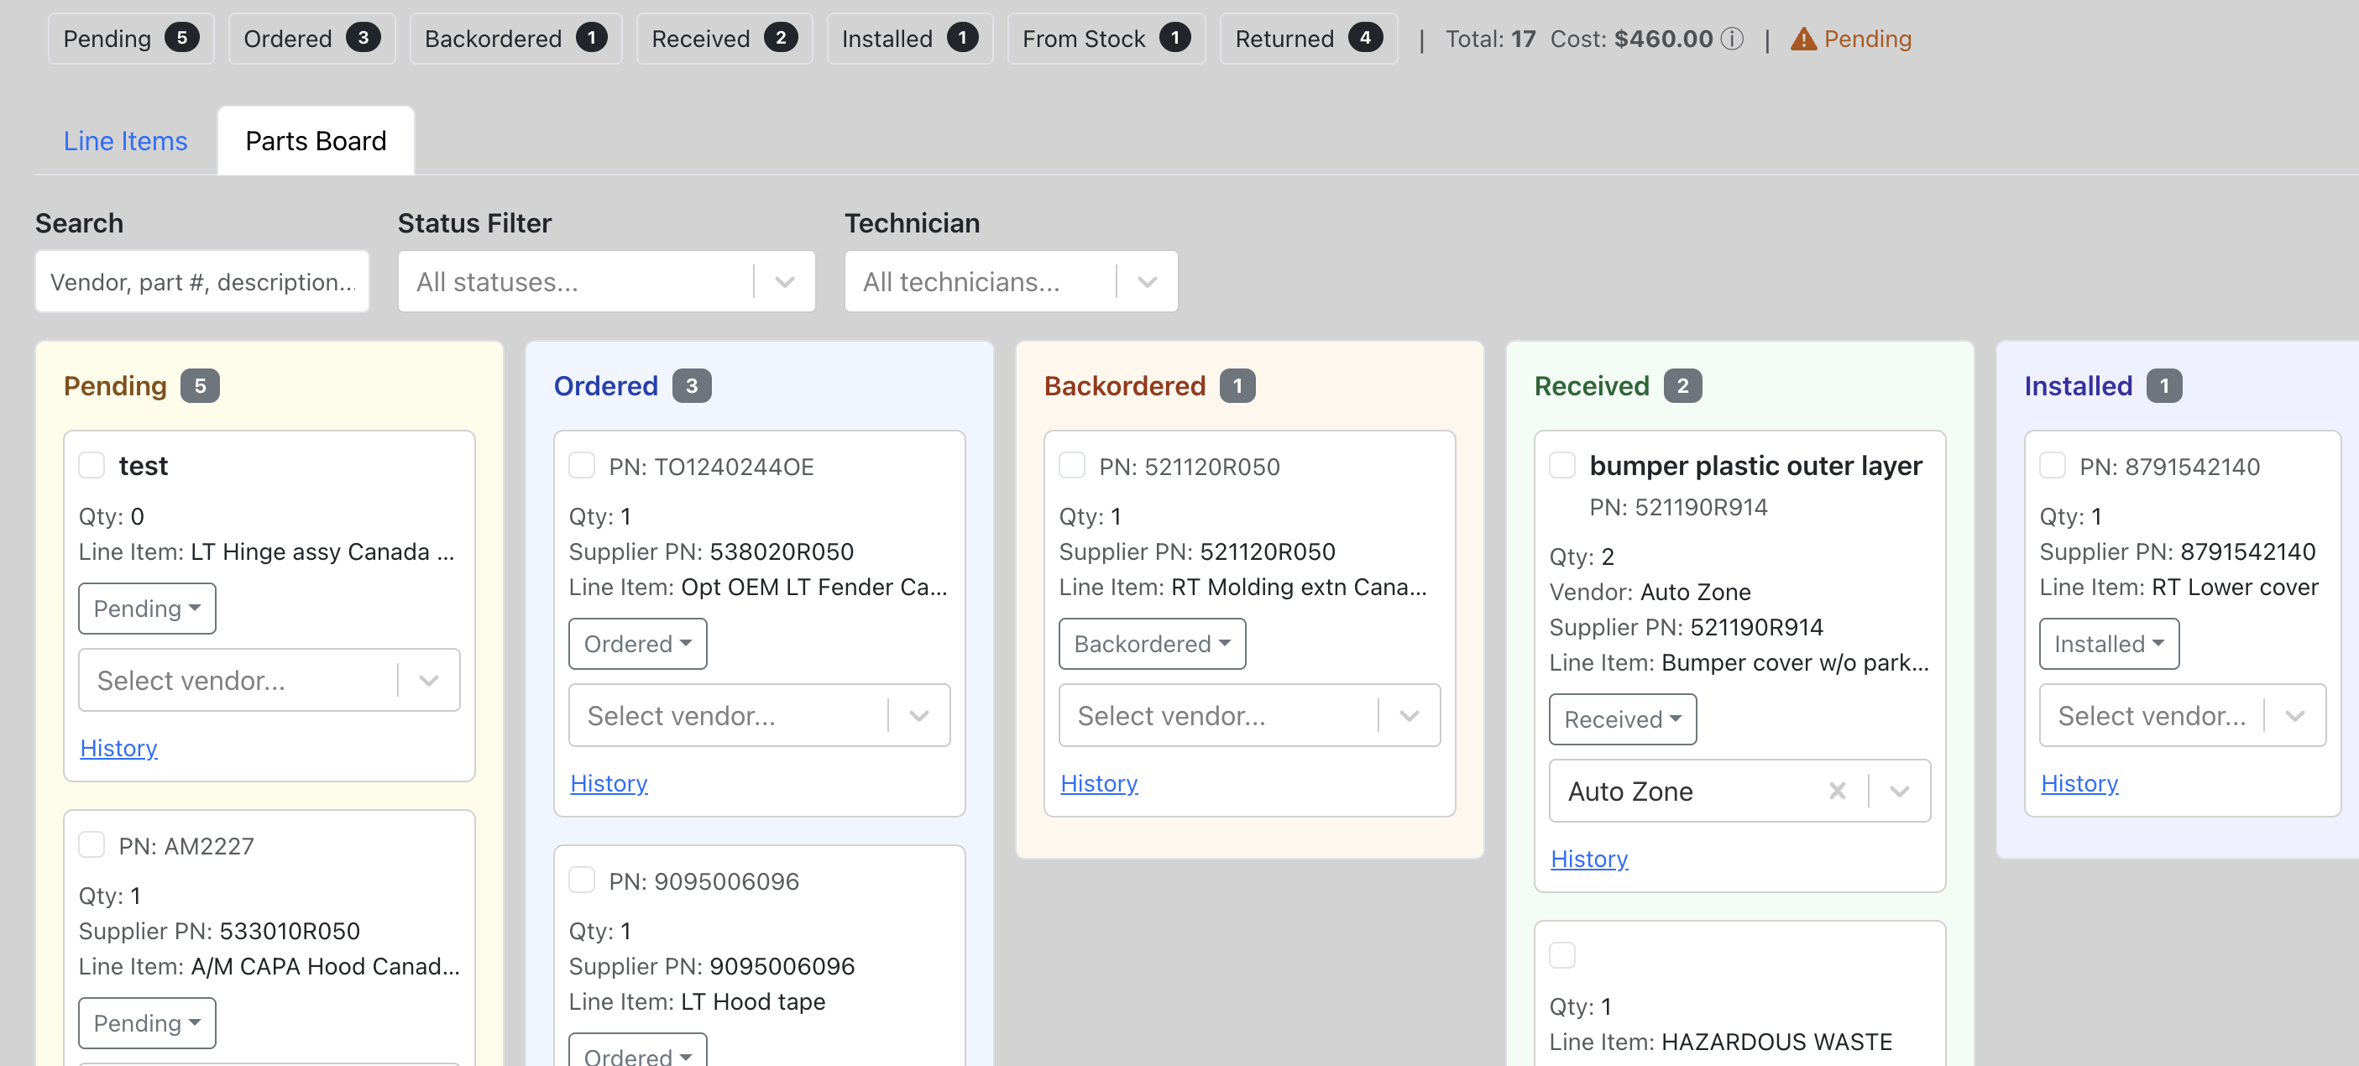Tick the PN: 521120R050 card checkbox
This screenshot has width=2359, height=1066.
[x=1071, y=465]
